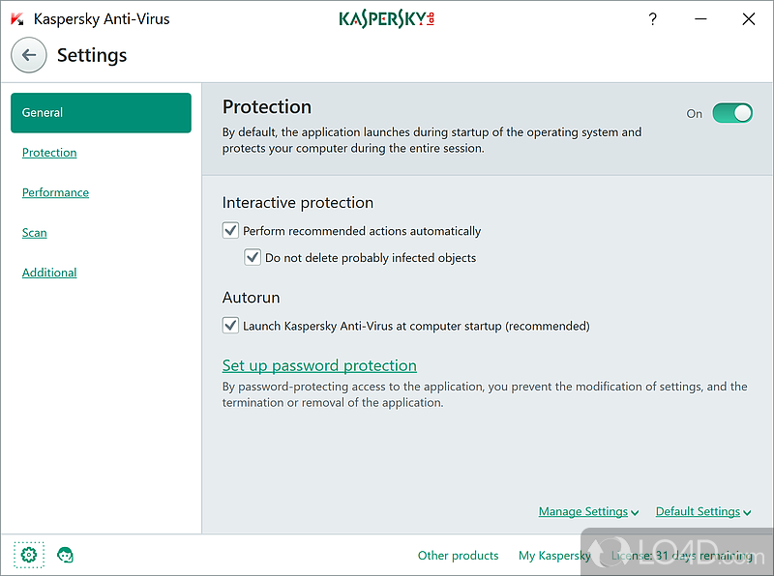774x576 pixels.
Task: Open the support agent face icon
Action: [66, 555]
